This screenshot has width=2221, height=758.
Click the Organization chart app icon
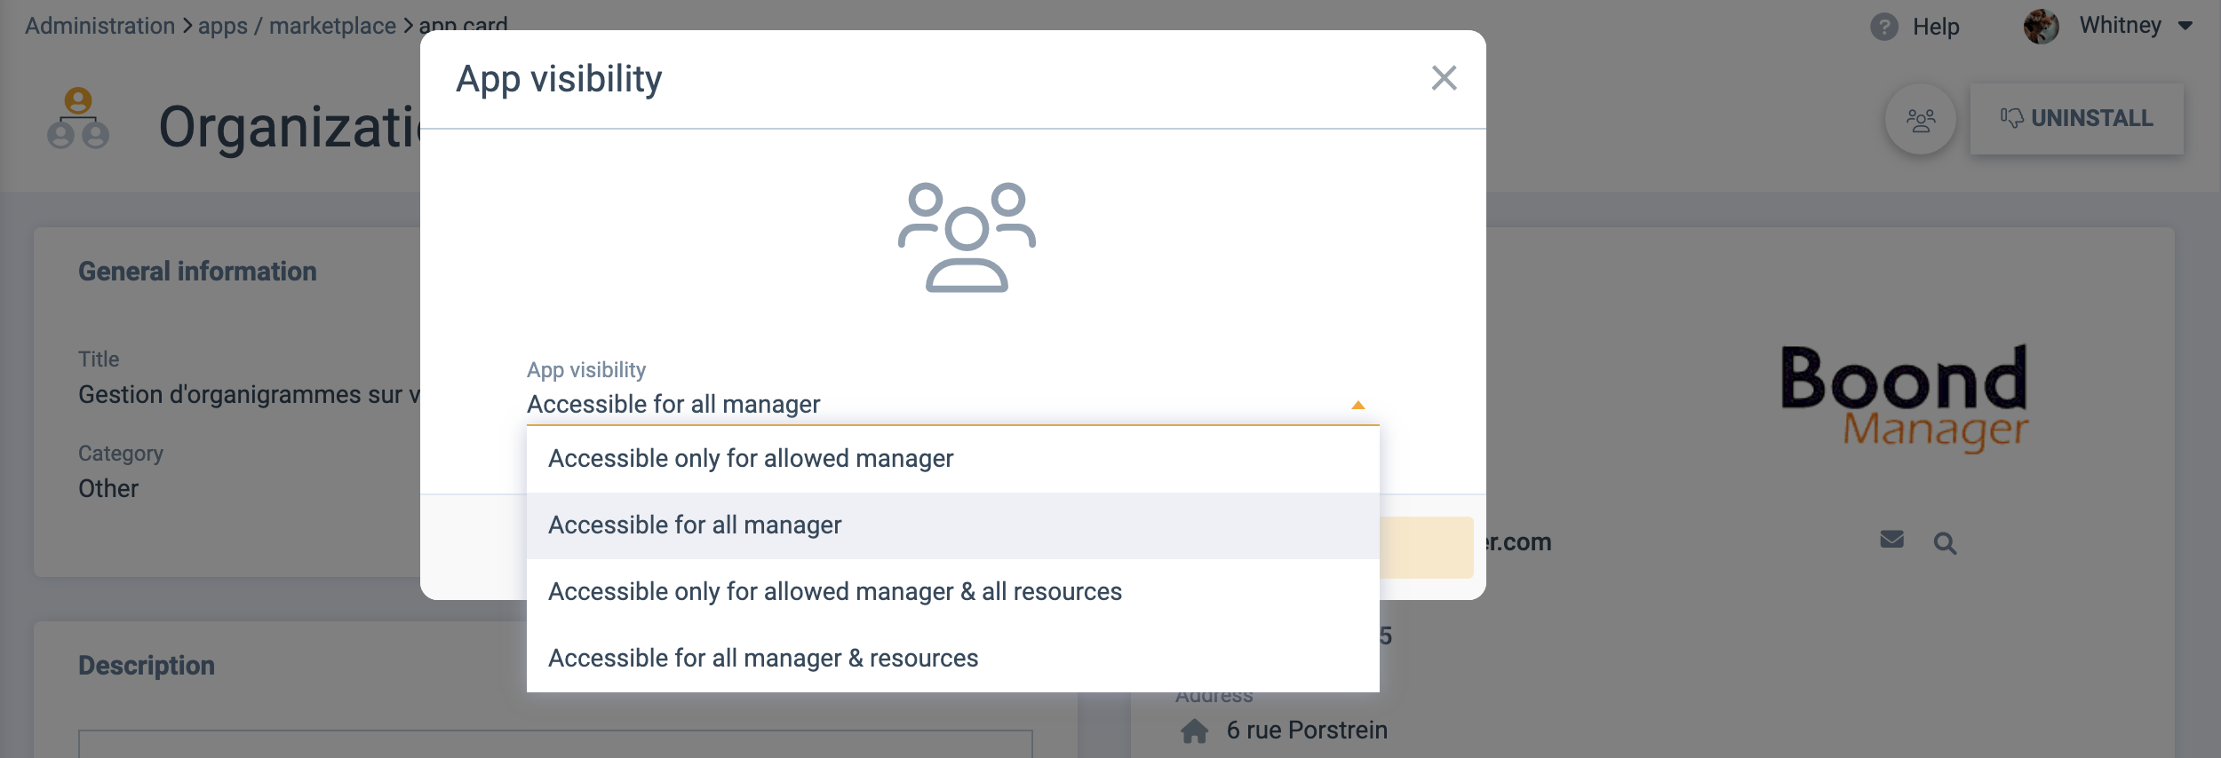click(78, 118)
